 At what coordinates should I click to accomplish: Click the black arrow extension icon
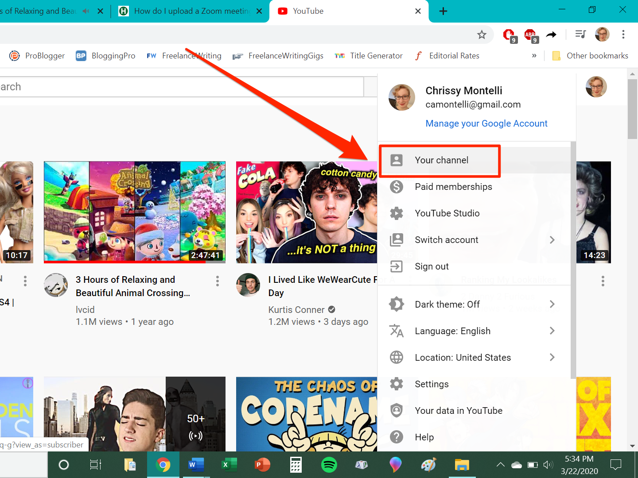click(x=551, y=35)
